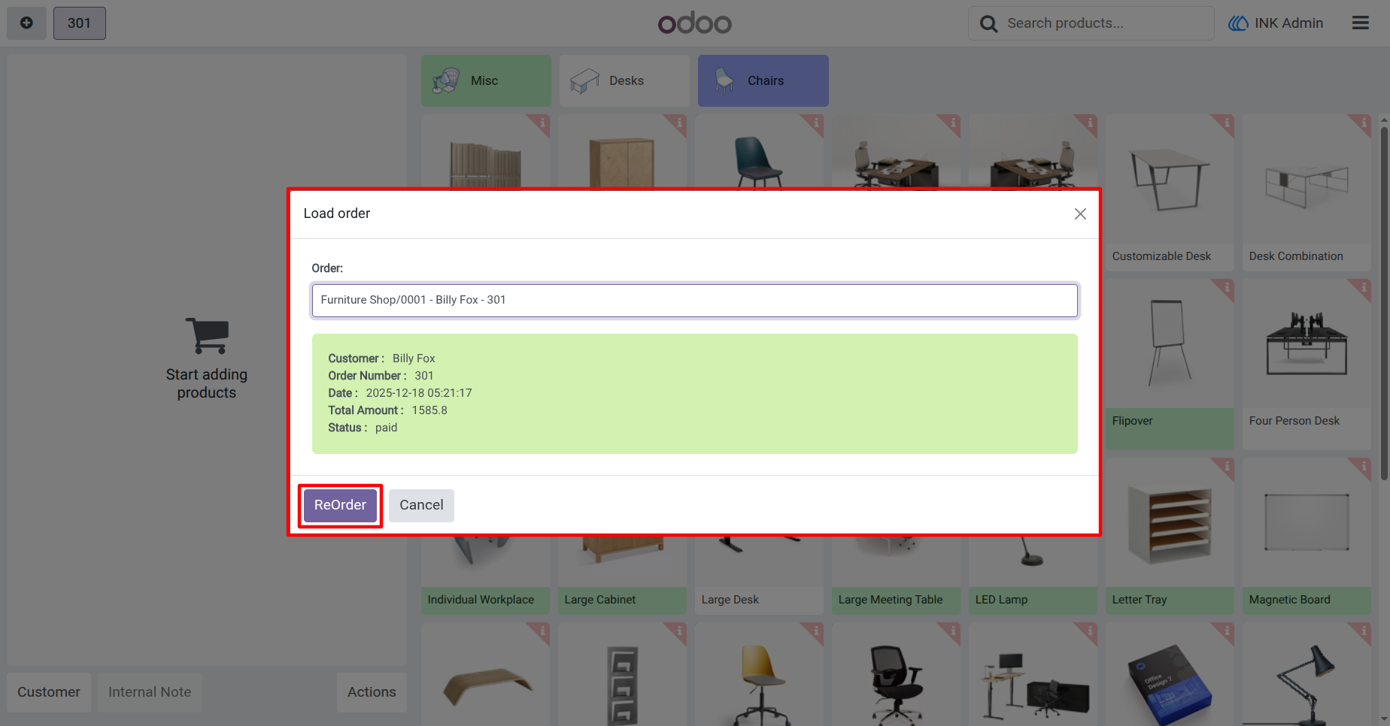Open the Actions menu

tap(372, 692)
